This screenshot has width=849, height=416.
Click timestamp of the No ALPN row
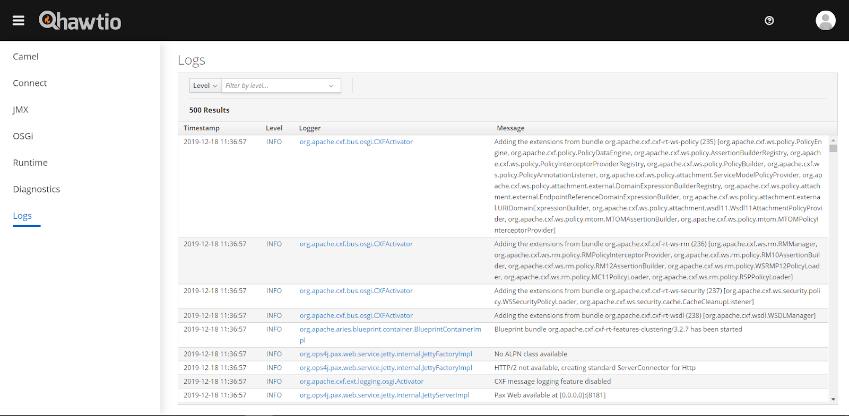coord(215,354)
